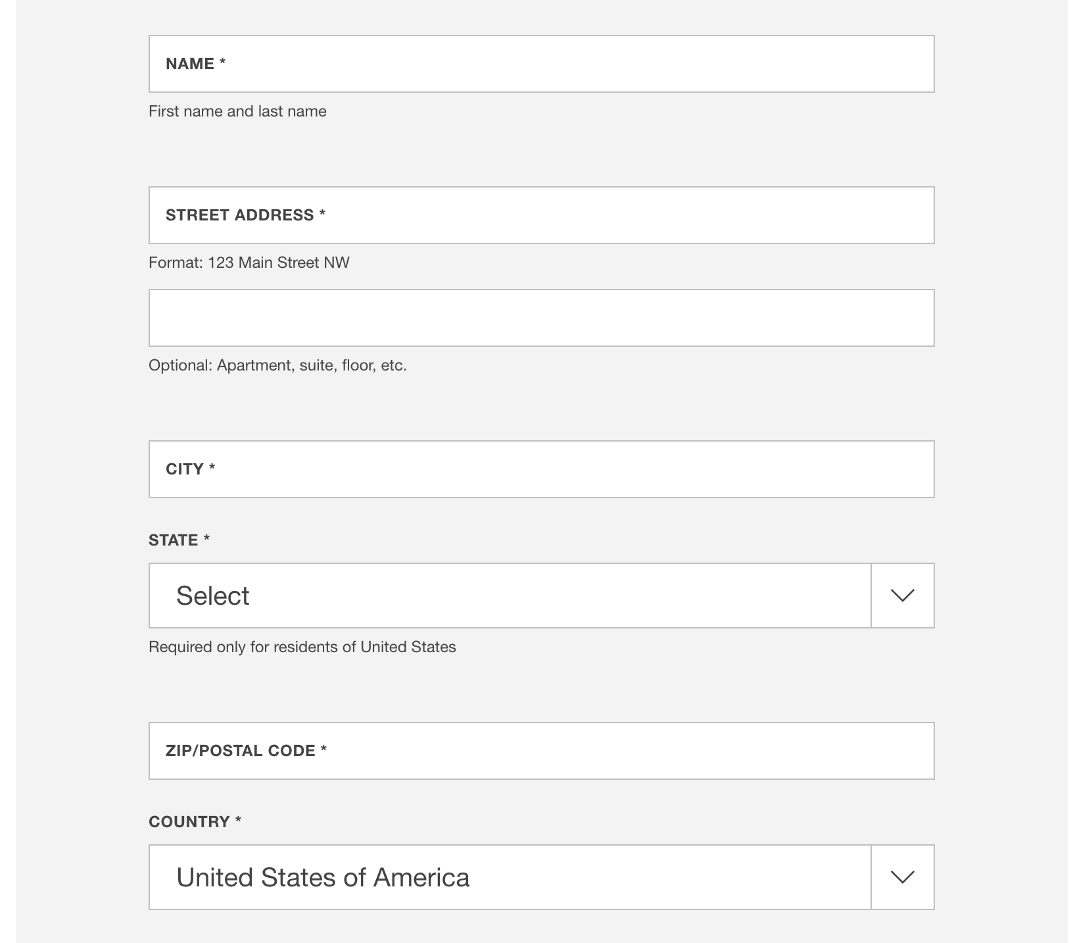Focus the optional apartment/suite address field
Image resolution: width=1073 pixels, height=943 pixels.
coord(541,318)
